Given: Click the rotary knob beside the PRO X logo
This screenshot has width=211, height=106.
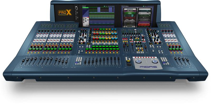Looking at the screenshot, I should point(76,8).
